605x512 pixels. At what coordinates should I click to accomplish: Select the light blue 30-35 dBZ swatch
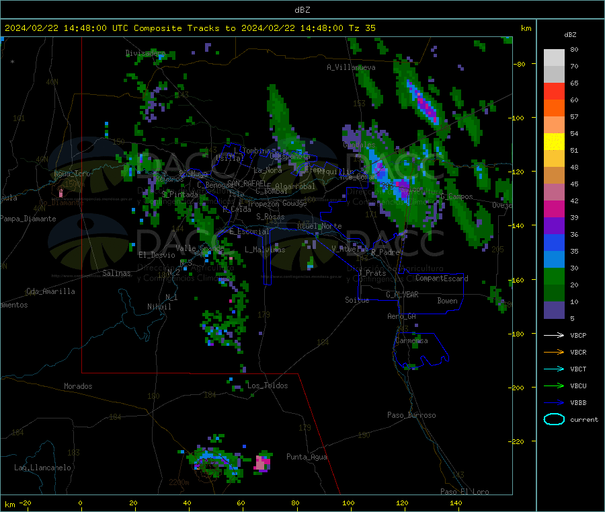point(554,260)
